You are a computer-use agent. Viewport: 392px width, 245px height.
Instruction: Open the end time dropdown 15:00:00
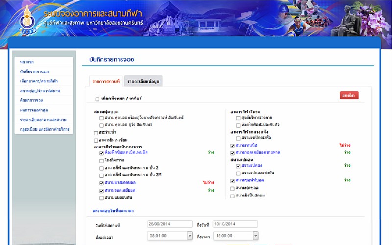236,236
